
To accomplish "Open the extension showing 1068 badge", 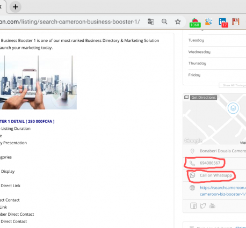I will click(x=195, y=23).
